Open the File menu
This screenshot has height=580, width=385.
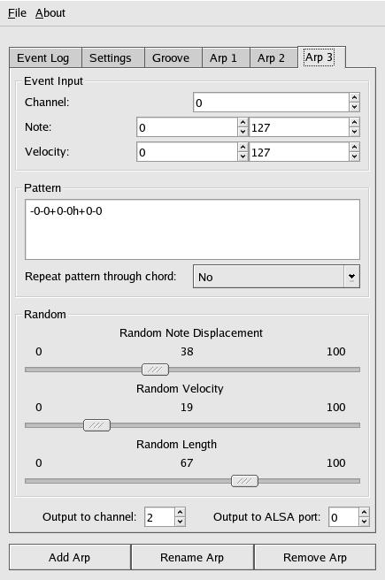click(x=17, y=13)
